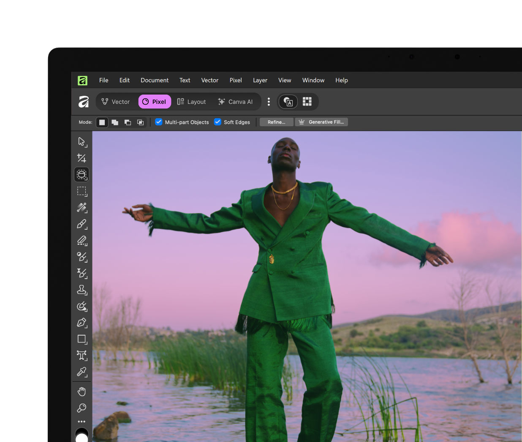Select the Clone Stamp tool
The width and height of the screenshot is (522, 442).
pos(82,290)
